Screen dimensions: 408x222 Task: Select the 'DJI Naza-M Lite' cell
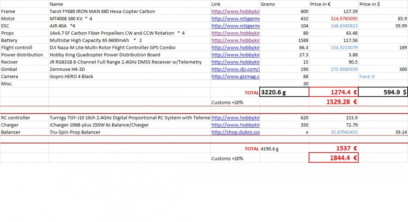pos(129,48)
